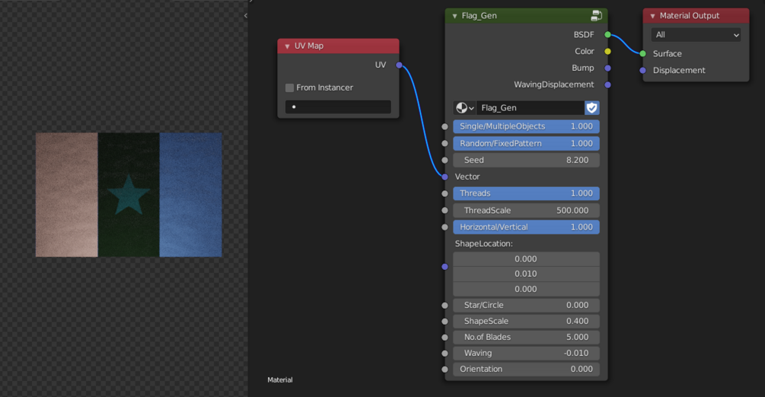Click the Threads slider
The height and width of the screenshot is (397, 765).
coord(526,194)
